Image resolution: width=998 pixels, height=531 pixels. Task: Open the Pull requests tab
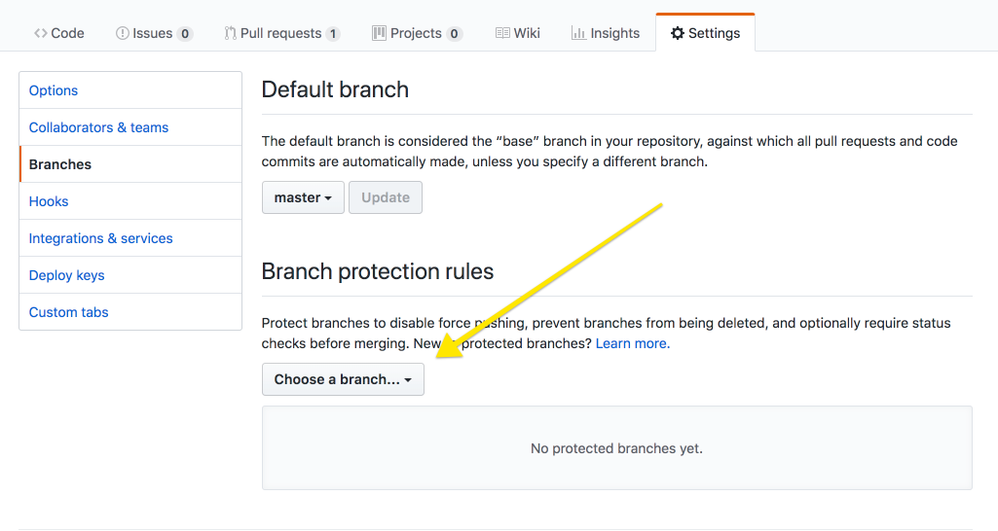point(282,33)
